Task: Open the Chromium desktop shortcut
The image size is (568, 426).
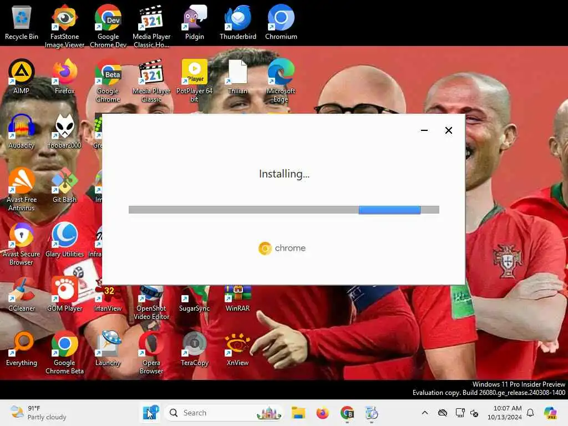Action: coord(281,22)
